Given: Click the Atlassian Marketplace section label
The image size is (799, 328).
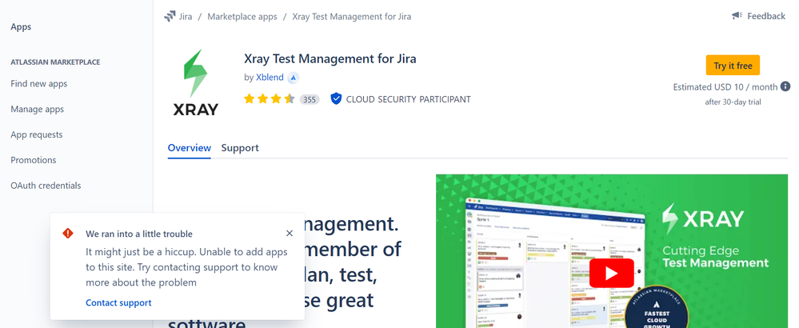Looking at the screenshot, I should tap(55, 62).
